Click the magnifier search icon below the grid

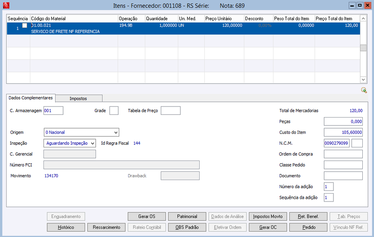[364, 90]
